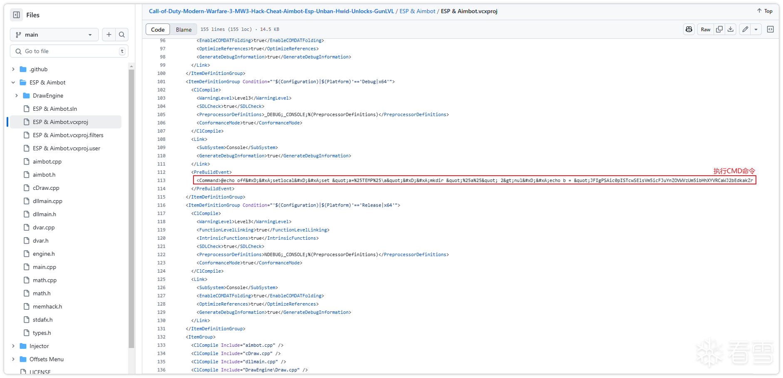Viewport: 783px width, 378px height.
Task: Switch to the Code tab
Action: click(158, 30)
